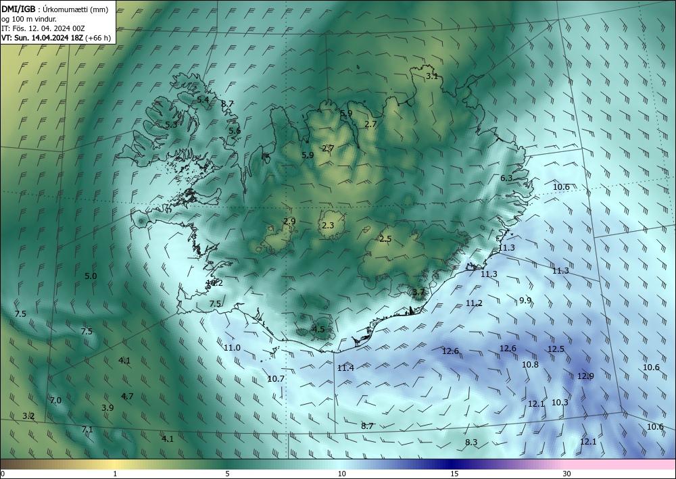
Task: Click the '11.0' value label
Action: [232, 348]
